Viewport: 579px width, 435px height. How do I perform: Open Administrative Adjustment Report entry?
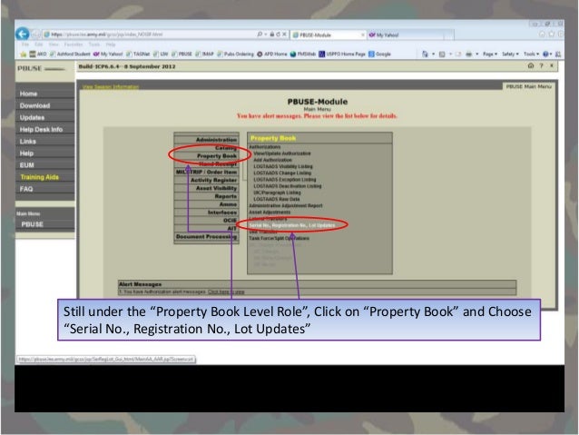286,205
